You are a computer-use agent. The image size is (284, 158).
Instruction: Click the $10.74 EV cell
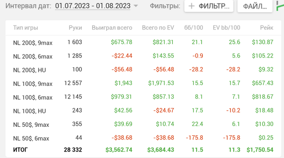(165, 124)
